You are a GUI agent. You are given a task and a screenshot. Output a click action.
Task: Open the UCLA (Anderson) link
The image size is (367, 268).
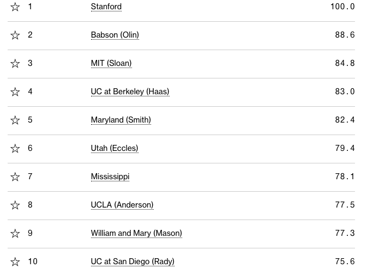pos(122,205)
